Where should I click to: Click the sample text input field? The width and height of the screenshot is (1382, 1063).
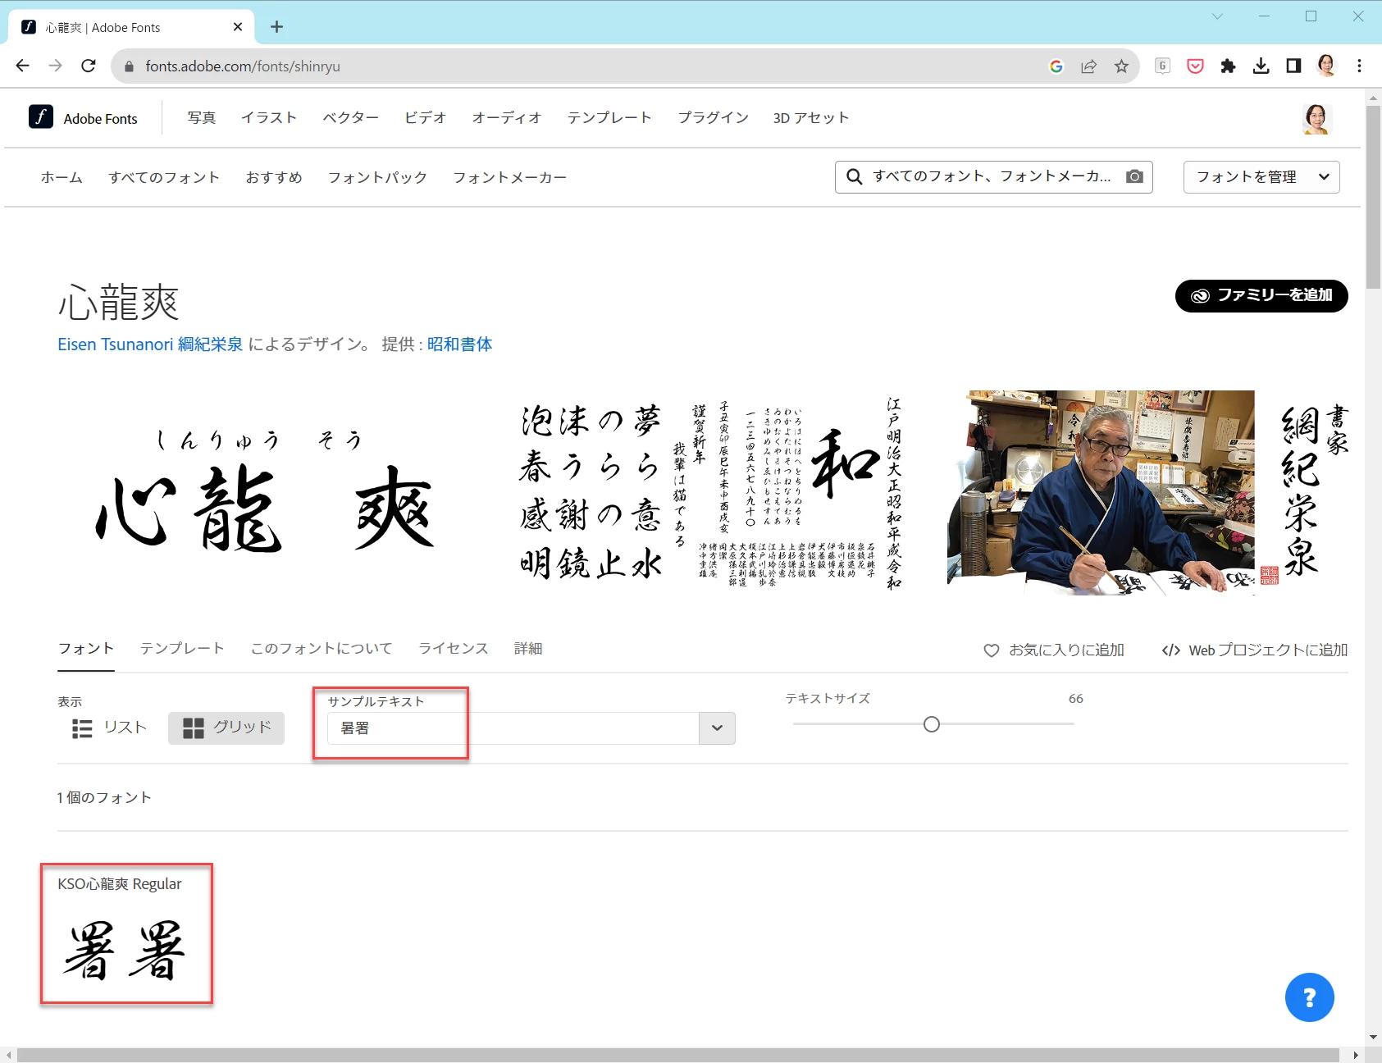(513, 728)
